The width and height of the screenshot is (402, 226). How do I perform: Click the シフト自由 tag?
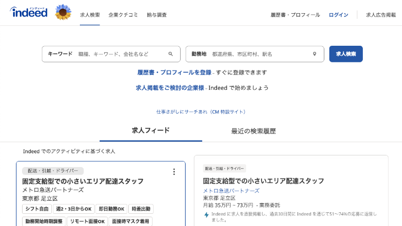point(37,209)
